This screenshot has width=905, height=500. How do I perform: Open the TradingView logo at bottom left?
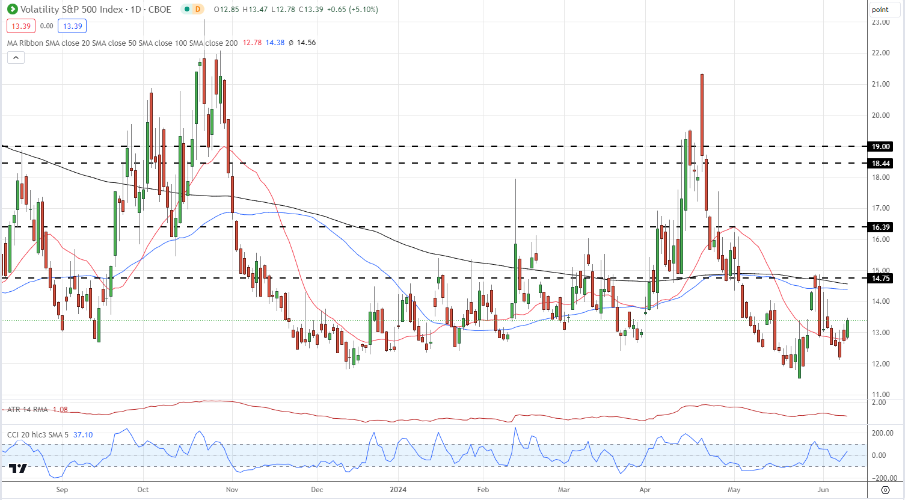(17, 469)
